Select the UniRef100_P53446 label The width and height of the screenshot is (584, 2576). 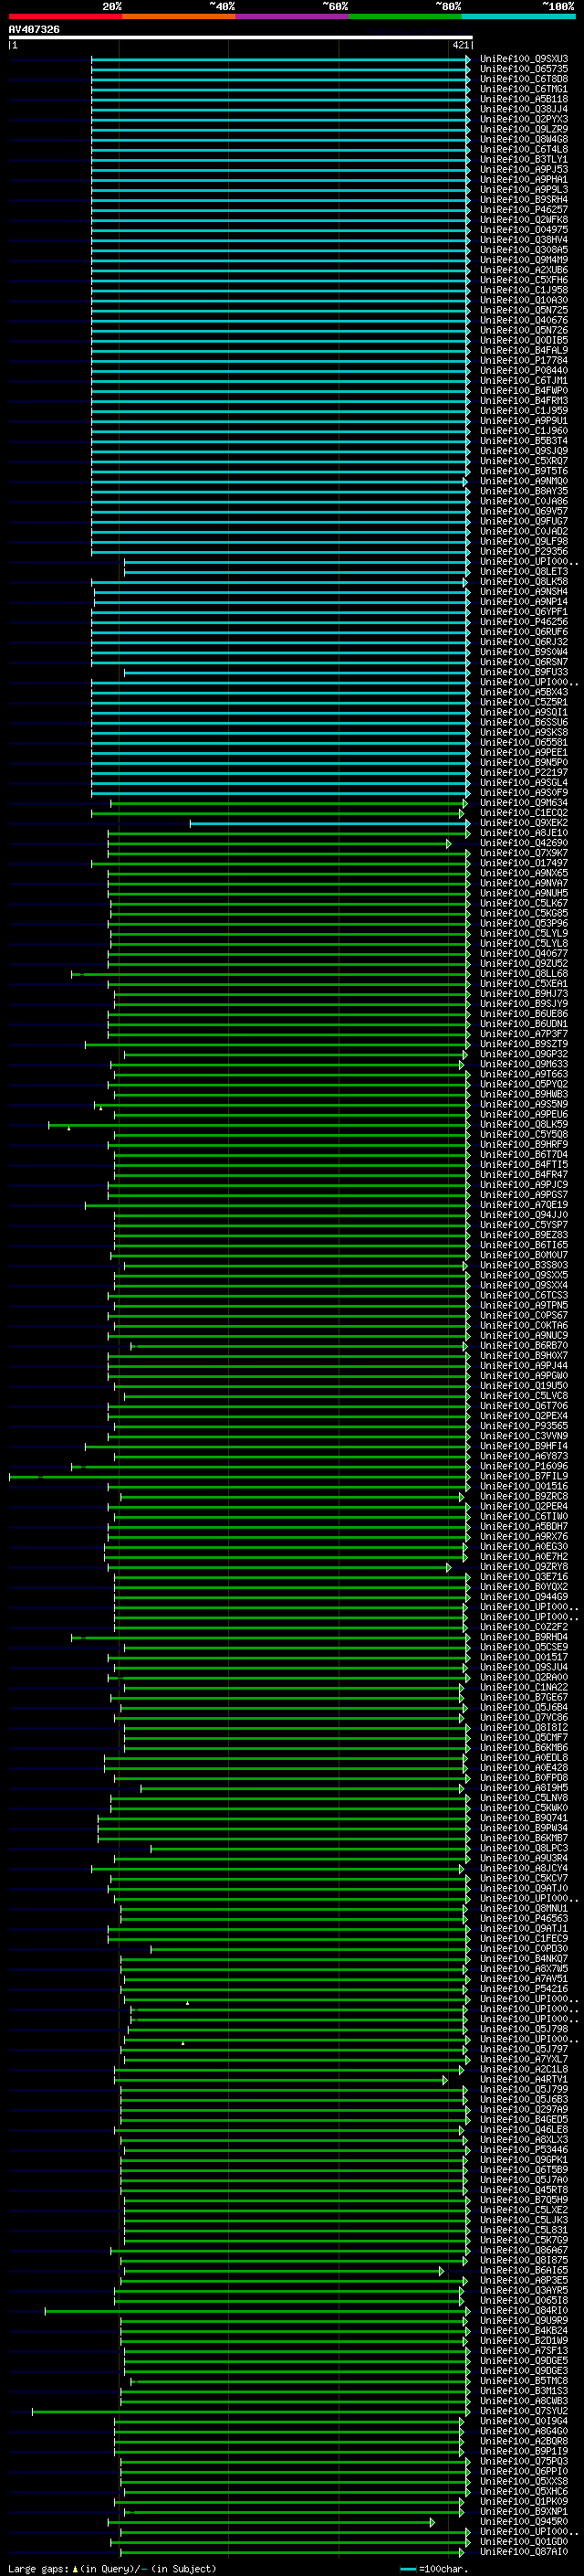524,2149
